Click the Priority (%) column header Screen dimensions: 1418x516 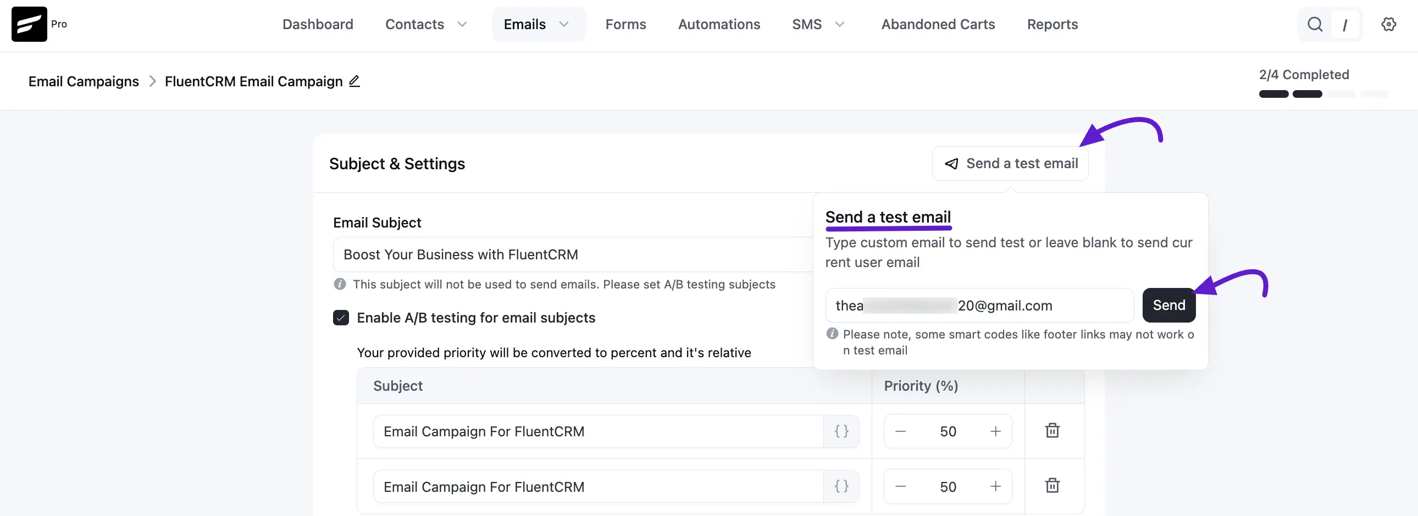tap(921, 386)
